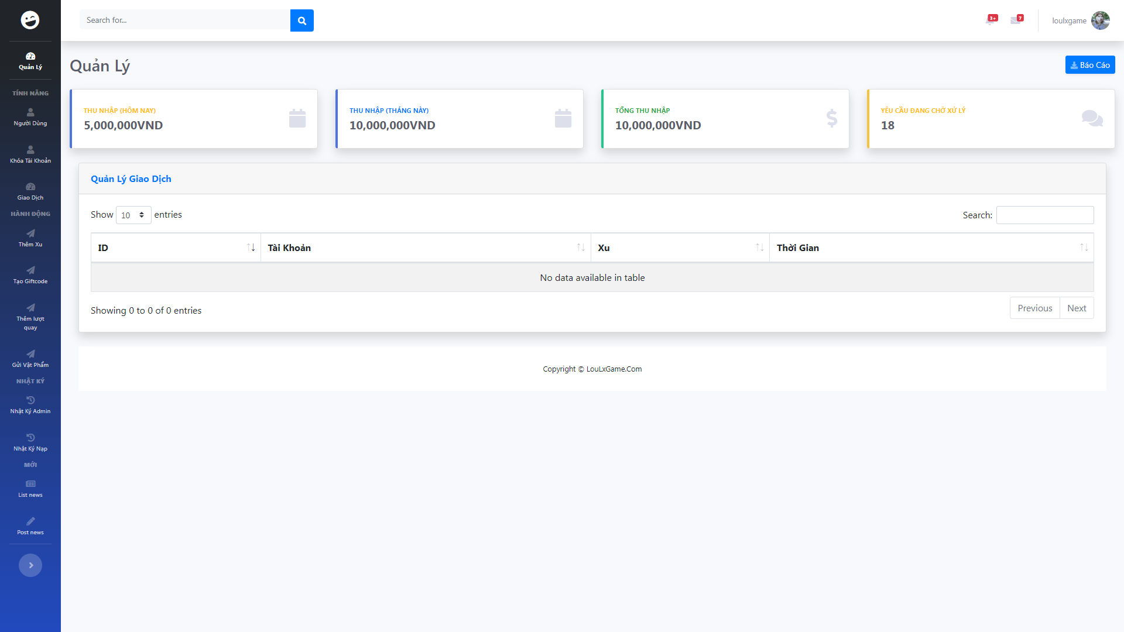Open Nhật Ký Admin menu item
This screenshot has height=632, width=1124.
(30, 405)
